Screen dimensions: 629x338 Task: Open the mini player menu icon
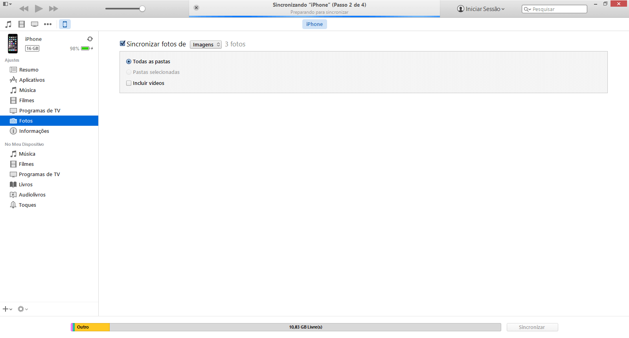[7, 4]
